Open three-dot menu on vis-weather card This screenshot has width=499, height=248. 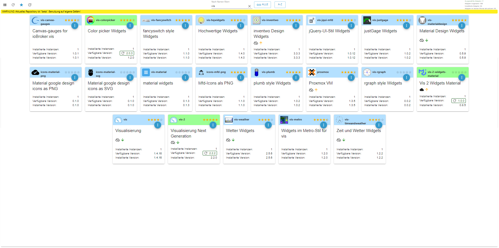point(268,125)
